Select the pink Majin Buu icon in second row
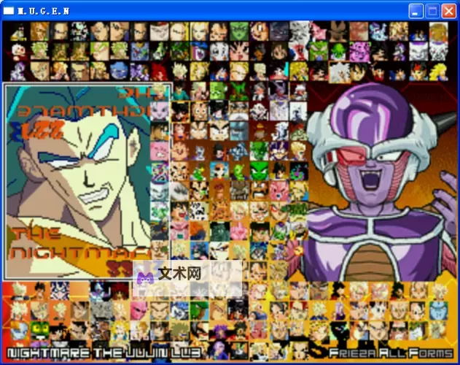 (x=358, y=51)
